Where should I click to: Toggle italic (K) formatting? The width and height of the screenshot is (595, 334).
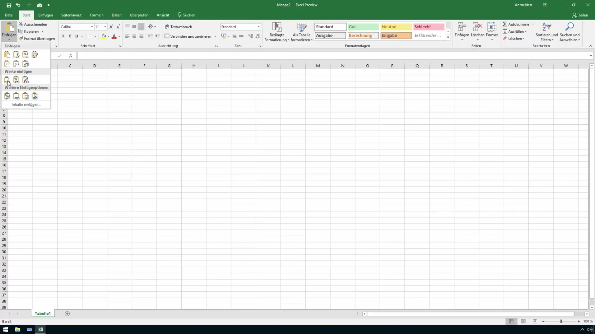pos(70,36)
